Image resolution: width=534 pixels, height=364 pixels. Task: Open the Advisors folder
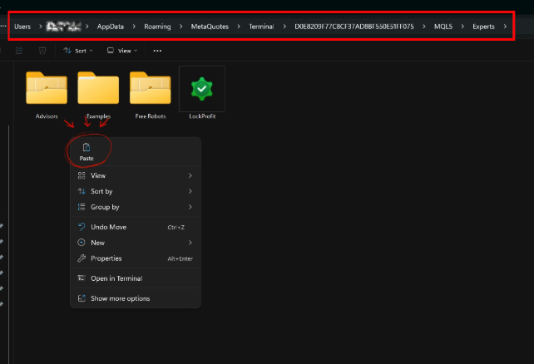(47, 95)
